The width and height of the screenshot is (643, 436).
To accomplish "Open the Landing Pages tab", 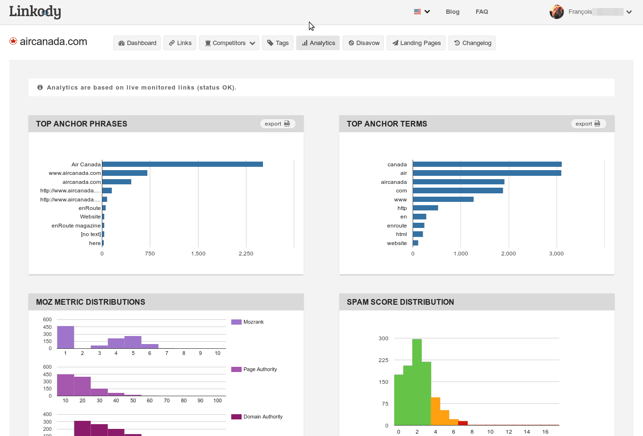I will [416, 43].
